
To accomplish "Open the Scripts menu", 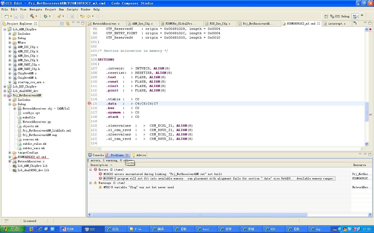I will pos(72,9).
